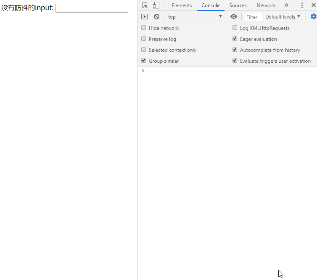Toggle the device toolbar icon
This screenshot has width=317, height=280.
(x=156, y=5)
